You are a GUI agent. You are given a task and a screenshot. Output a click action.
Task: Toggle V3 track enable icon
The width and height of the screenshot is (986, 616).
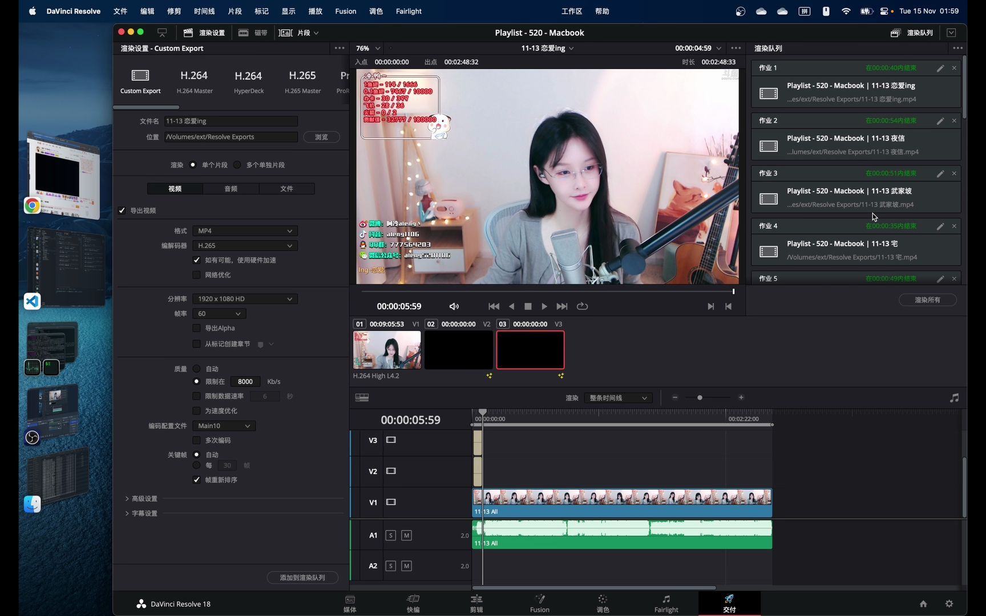point(391,440)
